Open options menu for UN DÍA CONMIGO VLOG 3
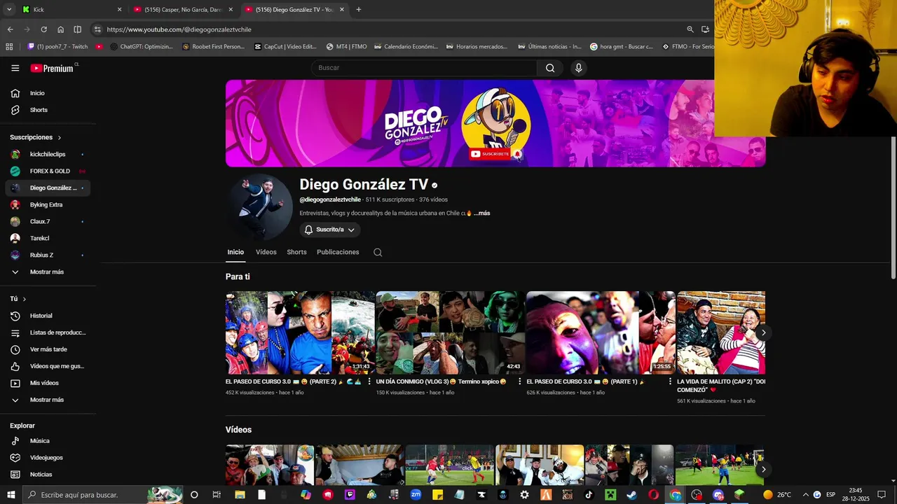Screen dimensions: 897x504 (520, 382)
